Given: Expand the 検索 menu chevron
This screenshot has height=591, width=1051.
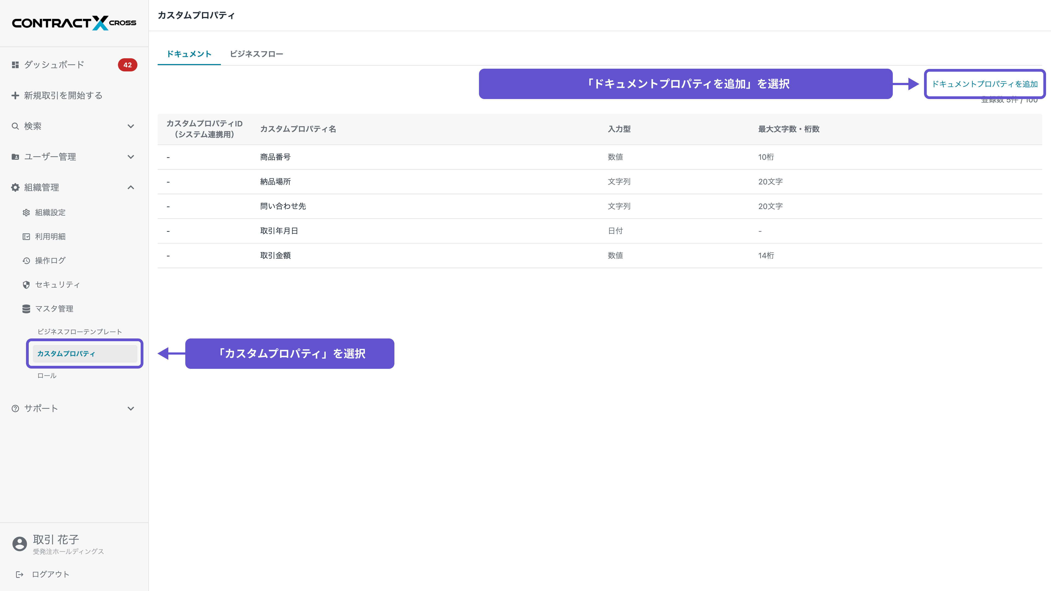Looking at the screenshot, I should [131, 126].
